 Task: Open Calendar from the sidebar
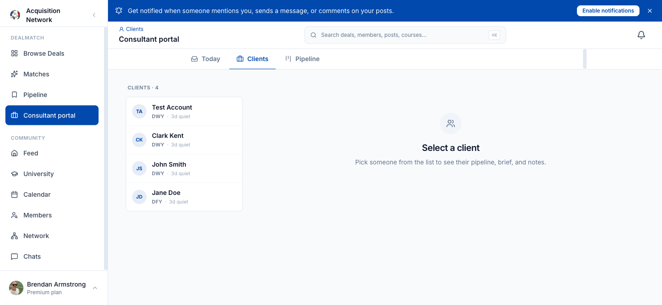(x=52, y=194)
